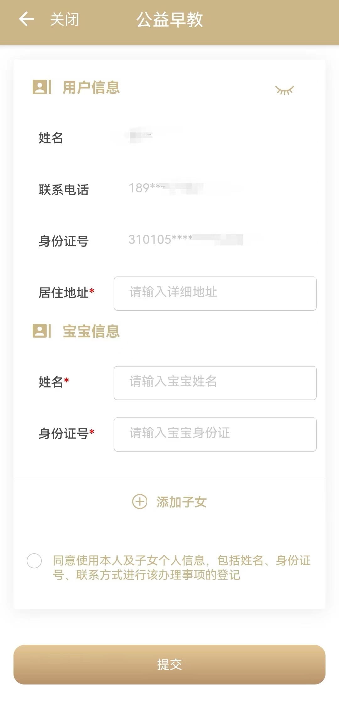Screen dimensions: 339x703
Task: Select the baby ID card input field
Action: (x=215, y=434)
